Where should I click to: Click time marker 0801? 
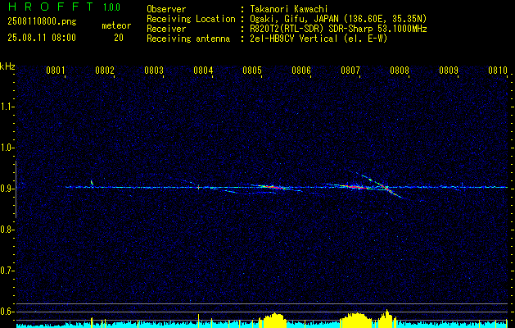click(x=55, y=71)
